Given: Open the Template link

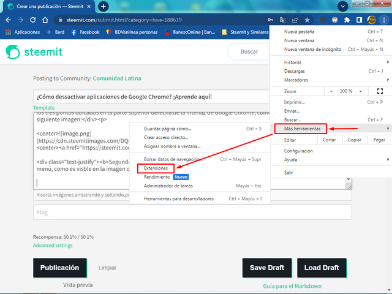Looking at the screenshot, I should pyautogui.click(x=43, y=108).
